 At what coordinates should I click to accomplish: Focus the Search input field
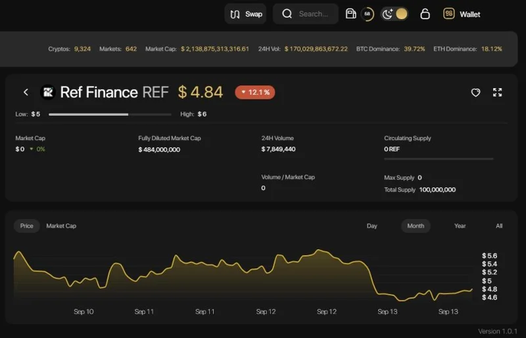pyautogui.click(x=306, y=14)
